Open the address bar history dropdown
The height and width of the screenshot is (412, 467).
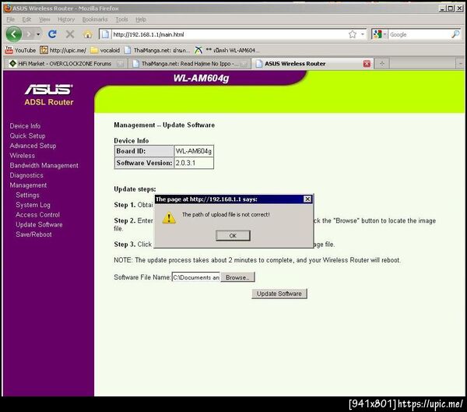pos(363,34)
